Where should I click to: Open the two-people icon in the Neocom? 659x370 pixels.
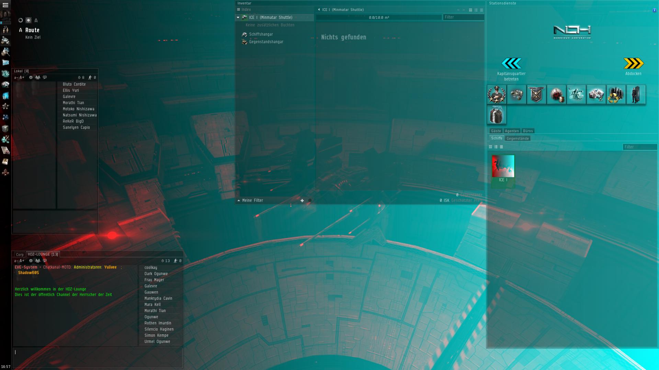(x=5, y=30)
